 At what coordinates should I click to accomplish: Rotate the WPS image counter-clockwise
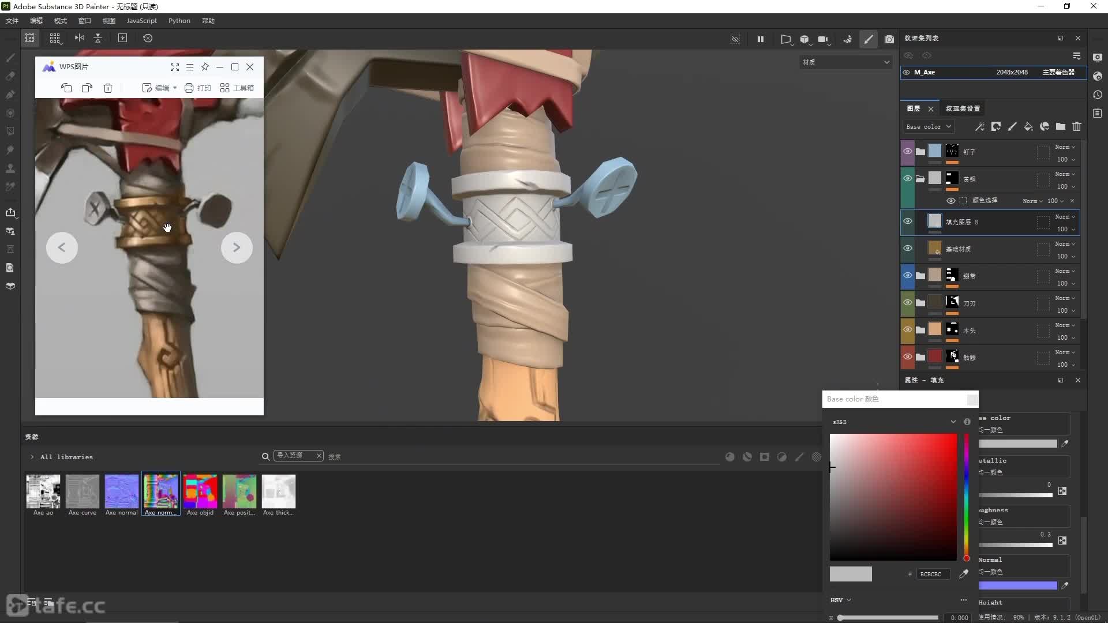click(66, 88)
